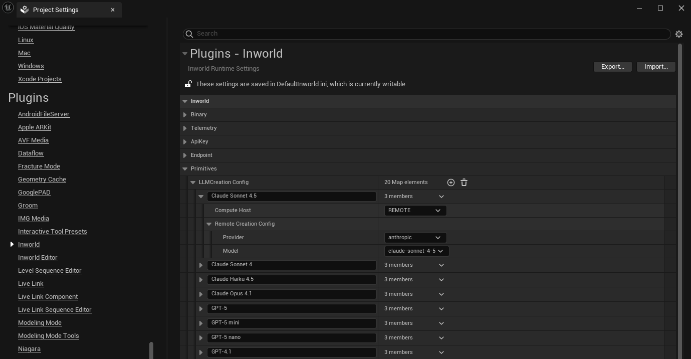Screen dimensions: 691x359
Task: Open Live Link Component settings
Action: click(x=48, y=296)
